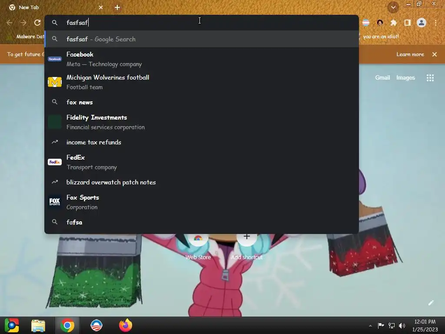Viewport: 445px width, 334px height.
Task: Open the Start menu button in taskbar
Action: pos(12,325)
